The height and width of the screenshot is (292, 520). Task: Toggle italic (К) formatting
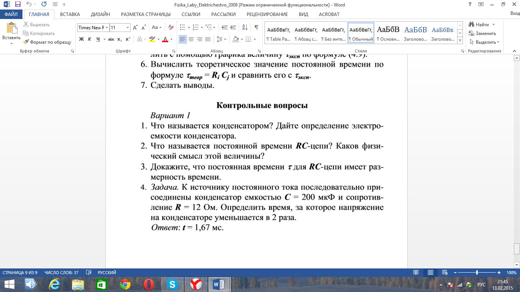click(89, 39)
